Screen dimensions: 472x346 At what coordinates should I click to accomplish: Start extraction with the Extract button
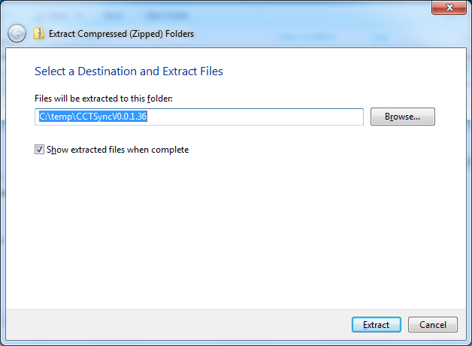(377, 325)
